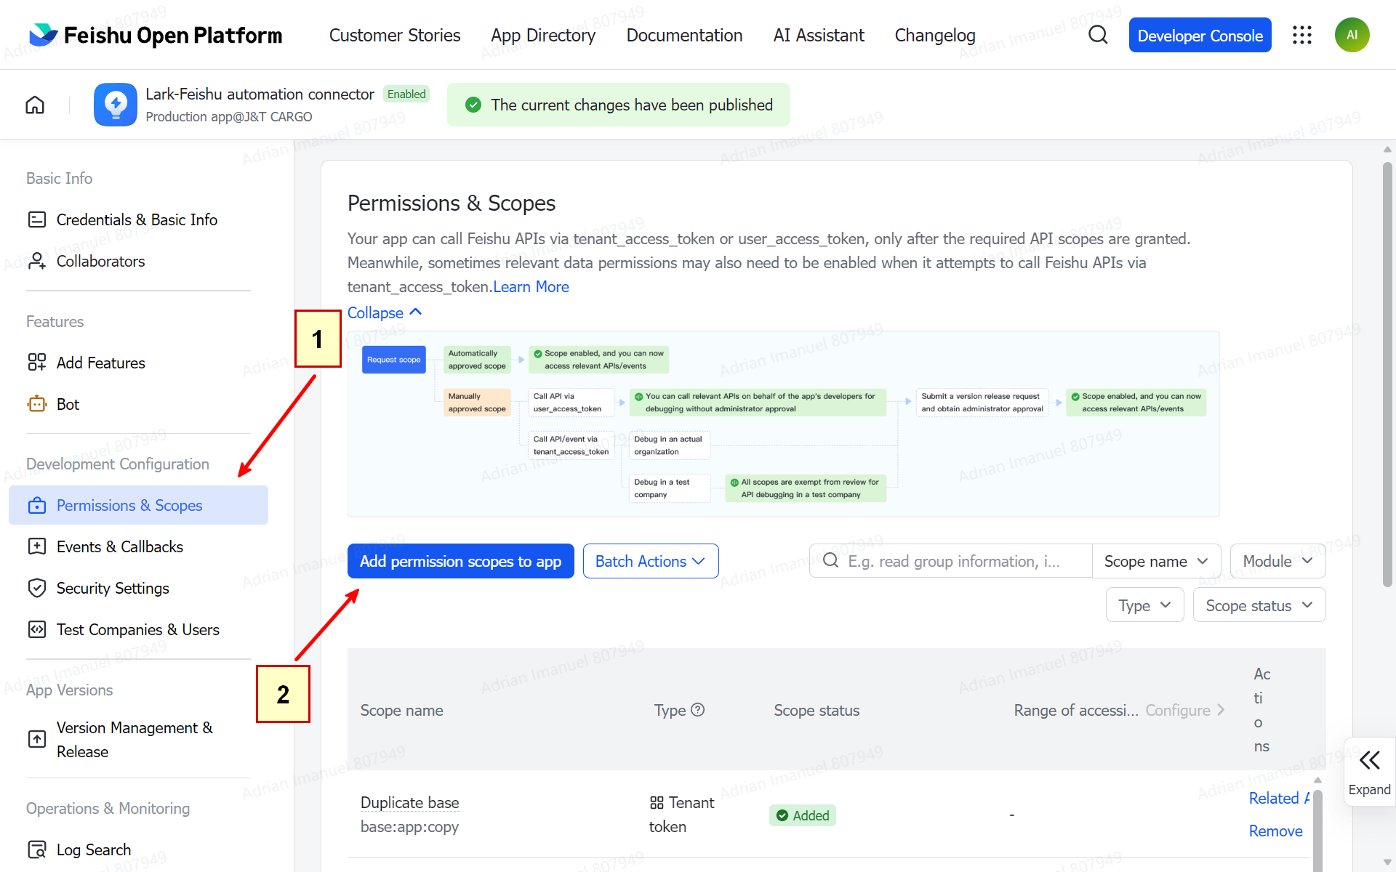Click the Bot robot icon
This screenshot has height=872, width=1396.
pyautogui.click(x=37, y=404)
